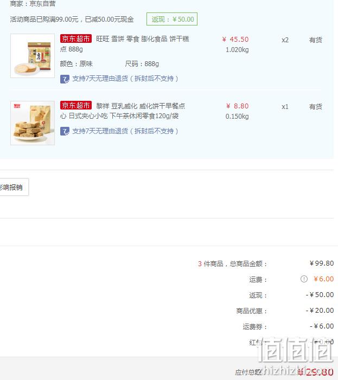Click the 运费 ¥6.00 amount
Screen dimensions: 338x380
pos(323,279)
